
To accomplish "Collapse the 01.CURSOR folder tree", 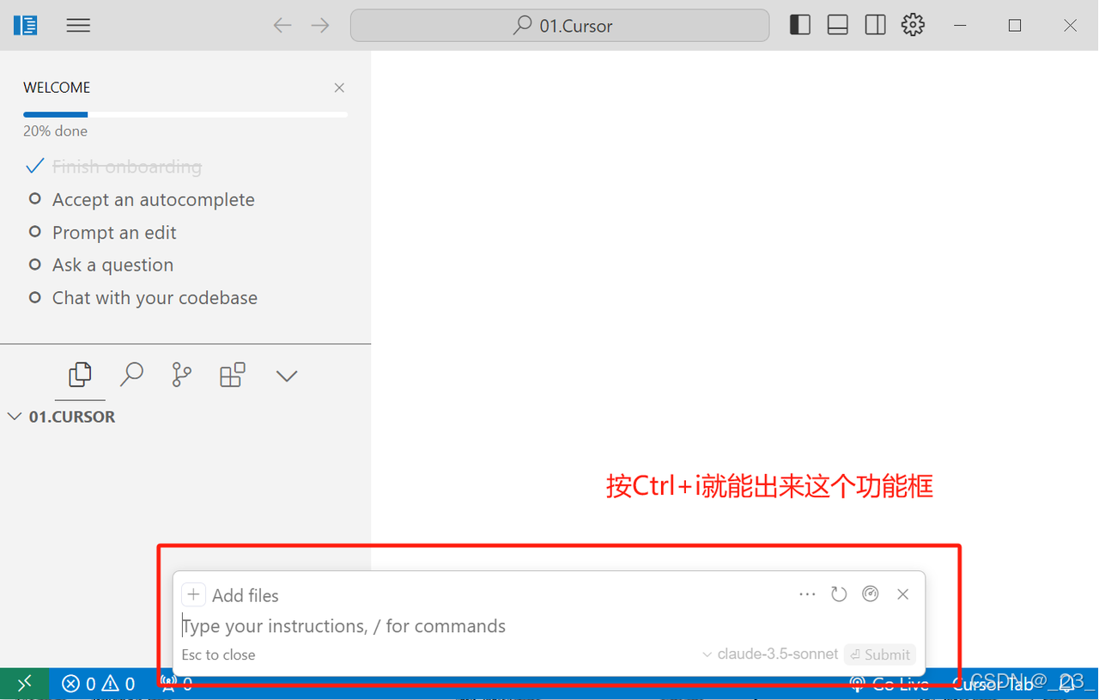I will 15,416.
